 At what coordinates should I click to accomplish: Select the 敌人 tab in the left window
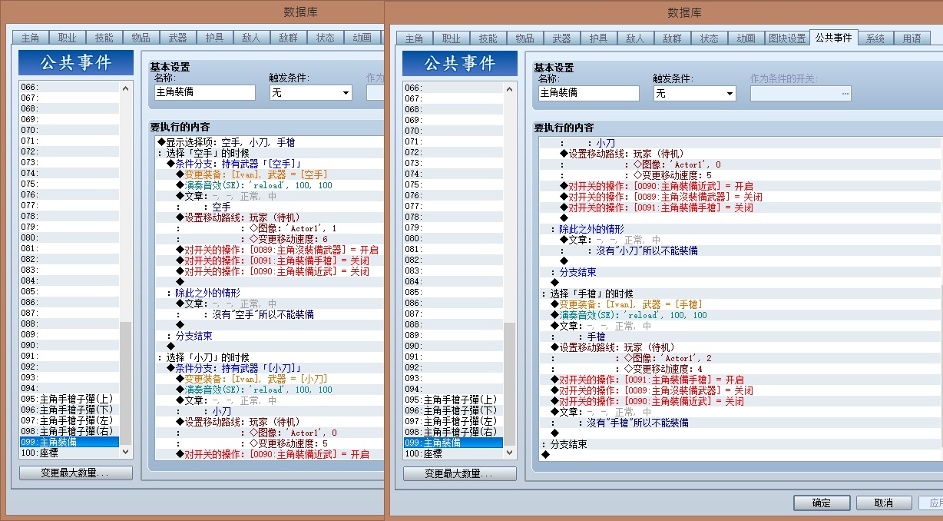point(251,38)
